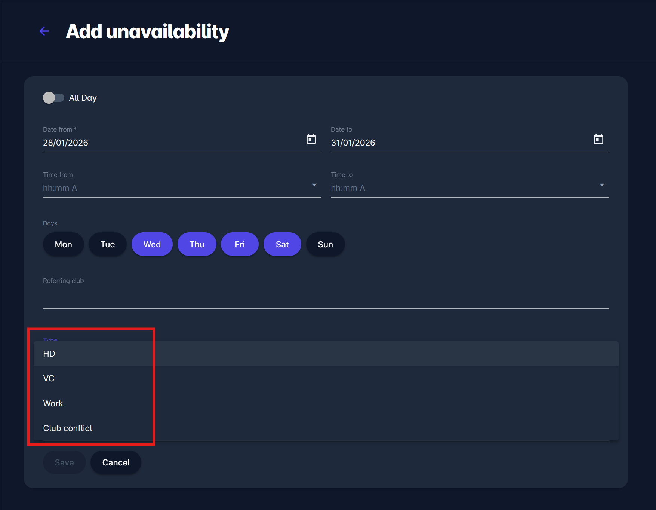The width and height of the screenshot is (656, 510).
Task: Toggle the Mon day chip
Action: (63, 244)
